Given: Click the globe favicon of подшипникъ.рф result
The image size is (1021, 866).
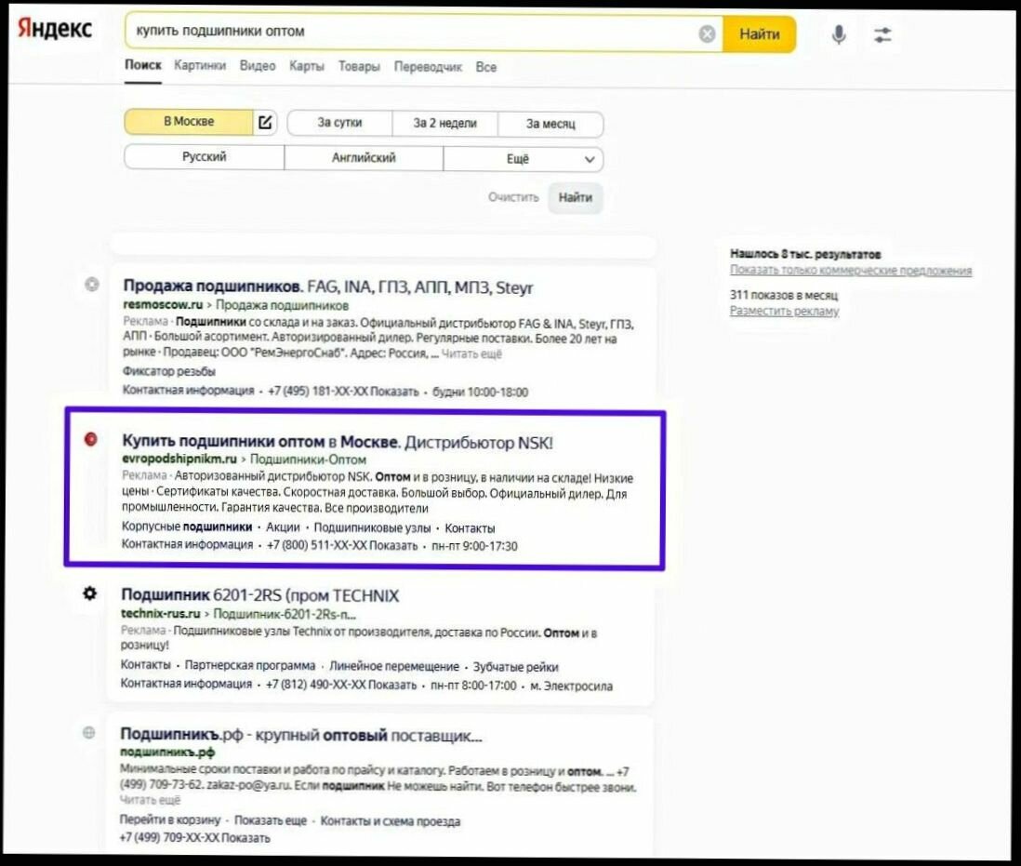Looking at the screenshot, I should (89, 733).
